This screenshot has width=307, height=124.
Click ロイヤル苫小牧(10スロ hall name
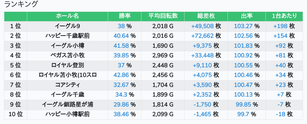coord(67,75)
